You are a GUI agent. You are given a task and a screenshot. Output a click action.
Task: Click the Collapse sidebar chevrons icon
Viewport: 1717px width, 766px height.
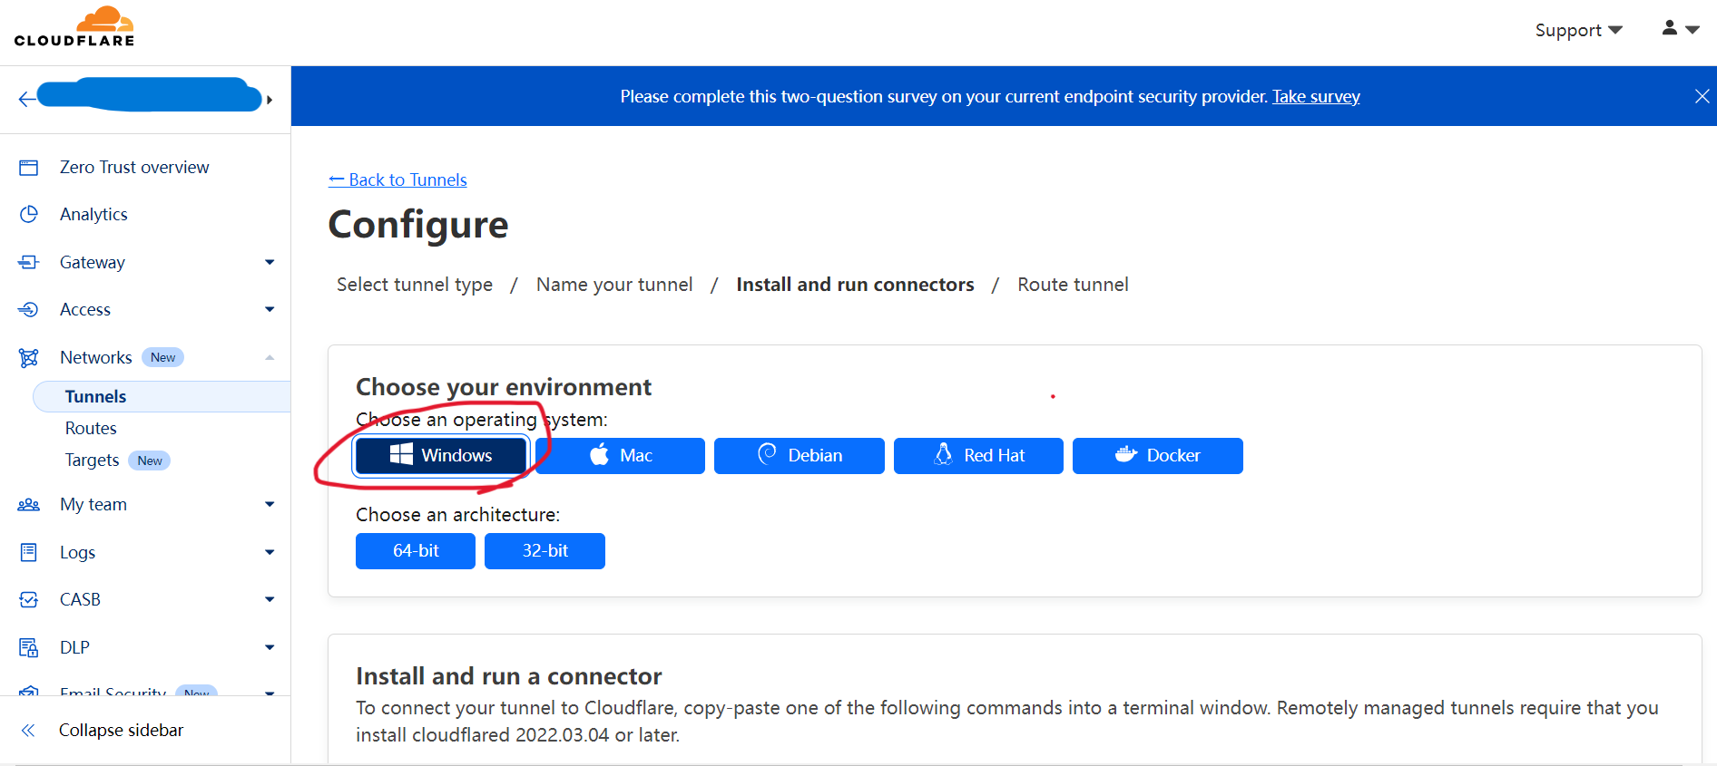pos(28,731)
